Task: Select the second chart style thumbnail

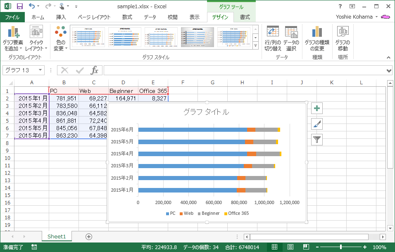Action: point(125,37)
